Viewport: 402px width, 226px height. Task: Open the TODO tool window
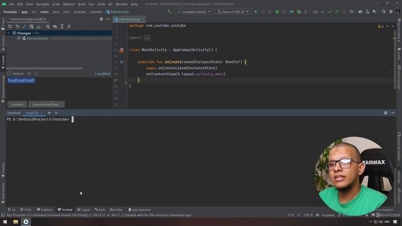26,210
